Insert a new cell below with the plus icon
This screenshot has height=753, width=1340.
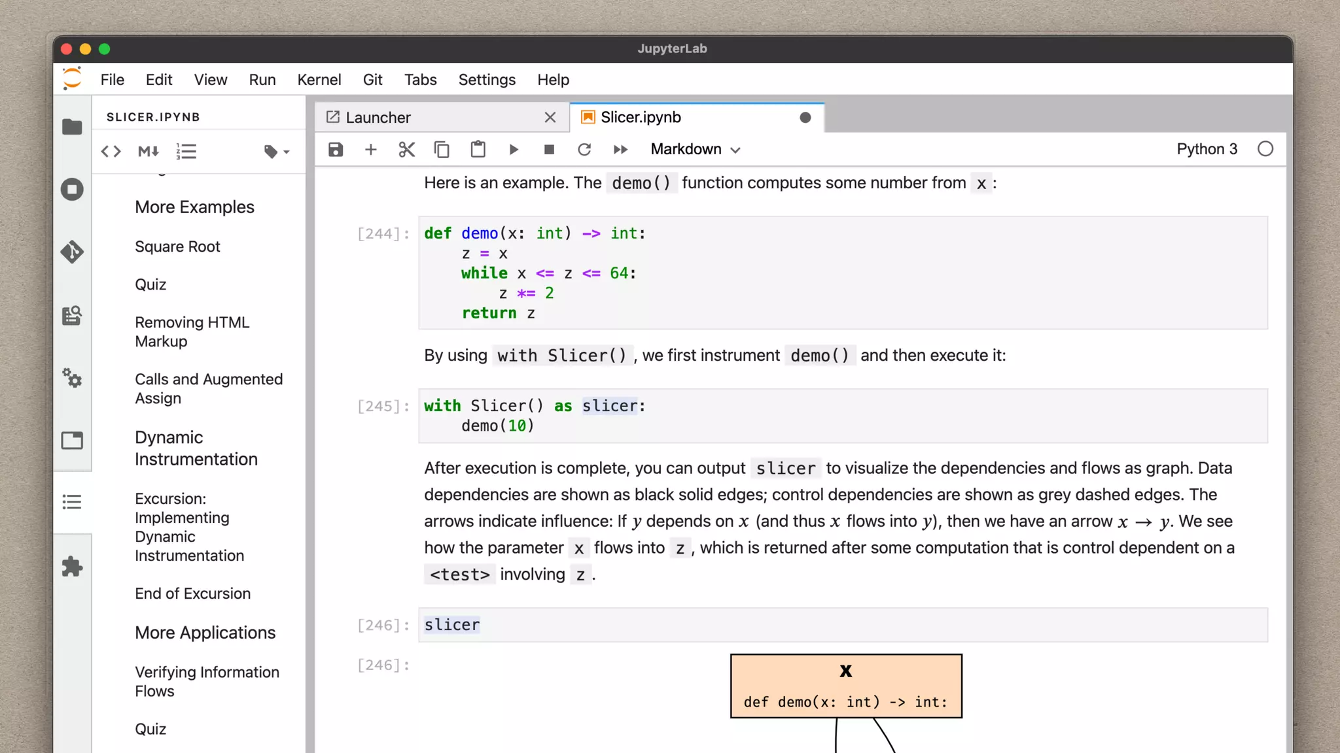(371, 150)
